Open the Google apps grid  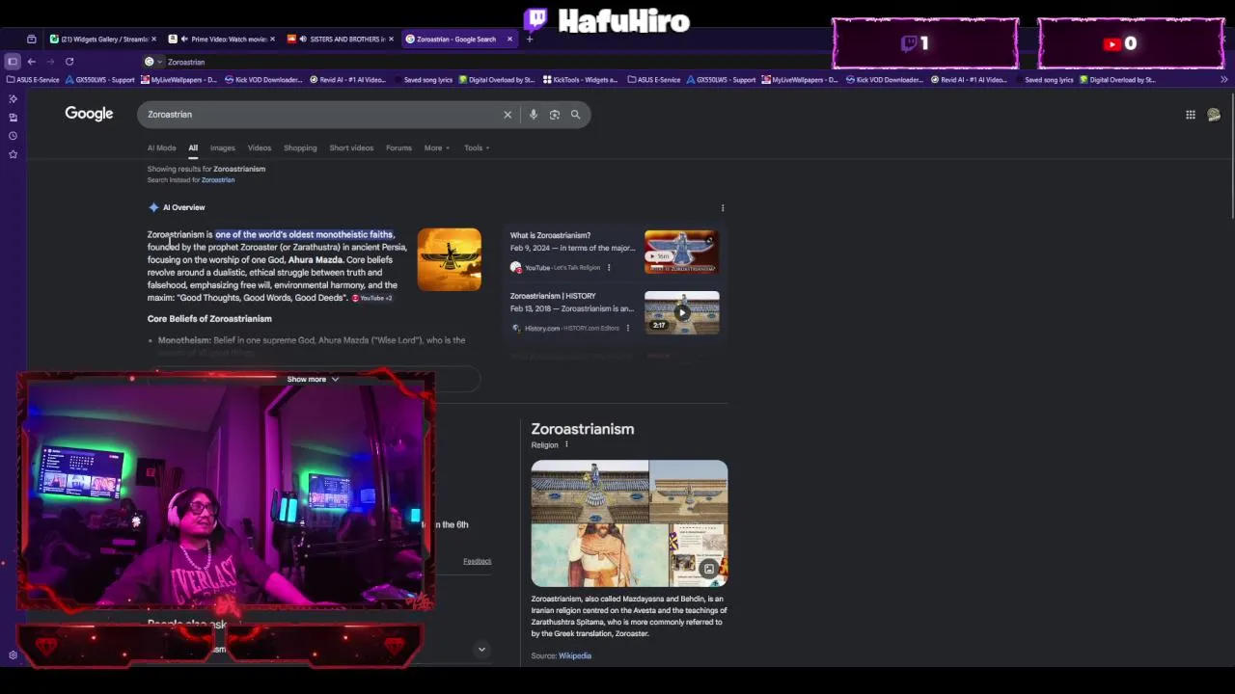[1191, 115]
